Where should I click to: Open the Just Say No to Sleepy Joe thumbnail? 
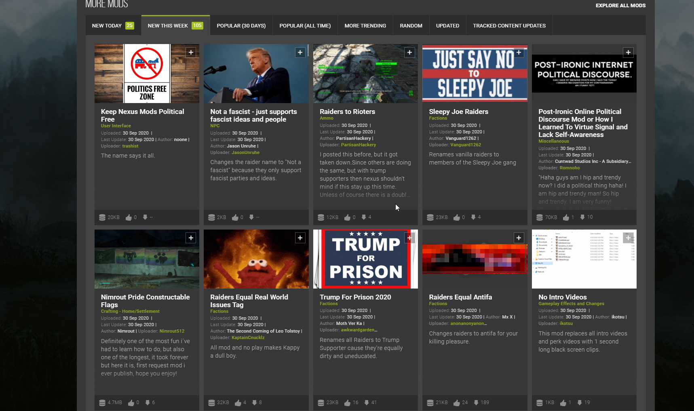pyautogui.click(x=475, y=74)
